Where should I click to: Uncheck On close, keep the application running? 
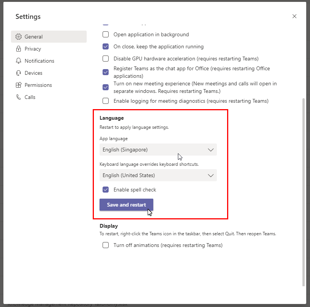pyautogui.click(x=106, y=46)
